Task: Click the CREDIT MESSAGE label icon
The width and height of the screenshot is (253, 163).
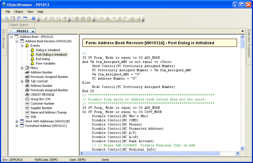Action: (x=27, y=95)
